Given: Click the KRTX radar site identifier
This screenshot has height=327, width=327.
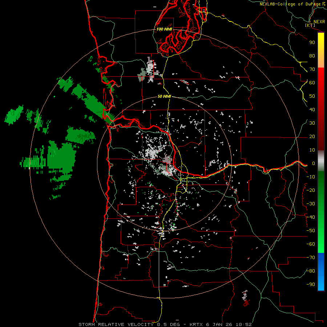Looking at the screenshot, I should pos(197,324).
